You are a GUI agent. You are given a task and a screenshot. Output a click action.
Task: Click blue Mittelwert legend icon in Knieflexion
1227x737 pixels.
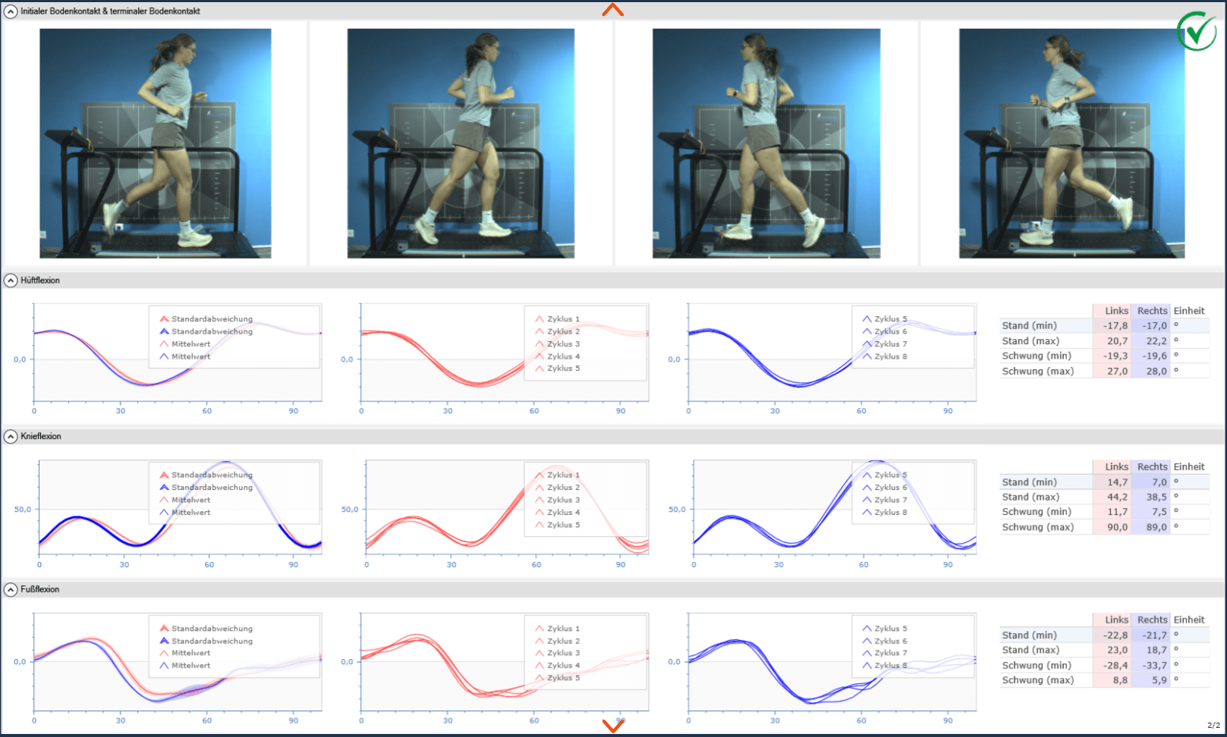tap(164, 513)
